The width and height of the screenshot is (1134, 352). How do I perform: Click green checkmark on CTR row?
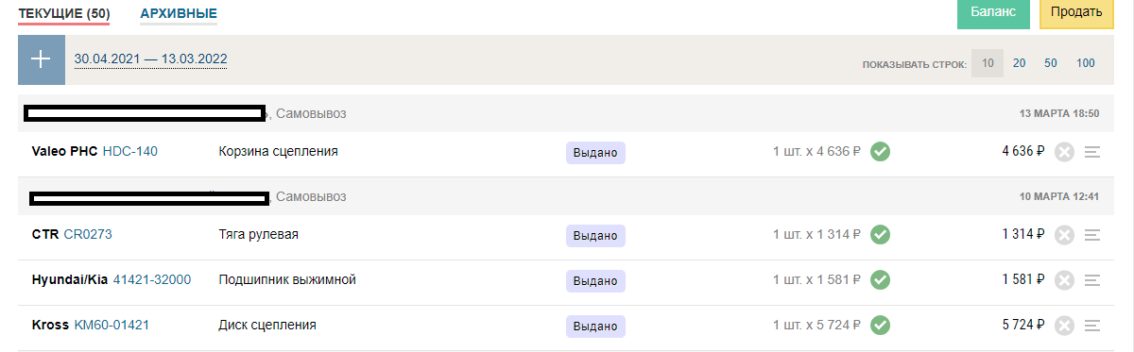pos(881,234)
